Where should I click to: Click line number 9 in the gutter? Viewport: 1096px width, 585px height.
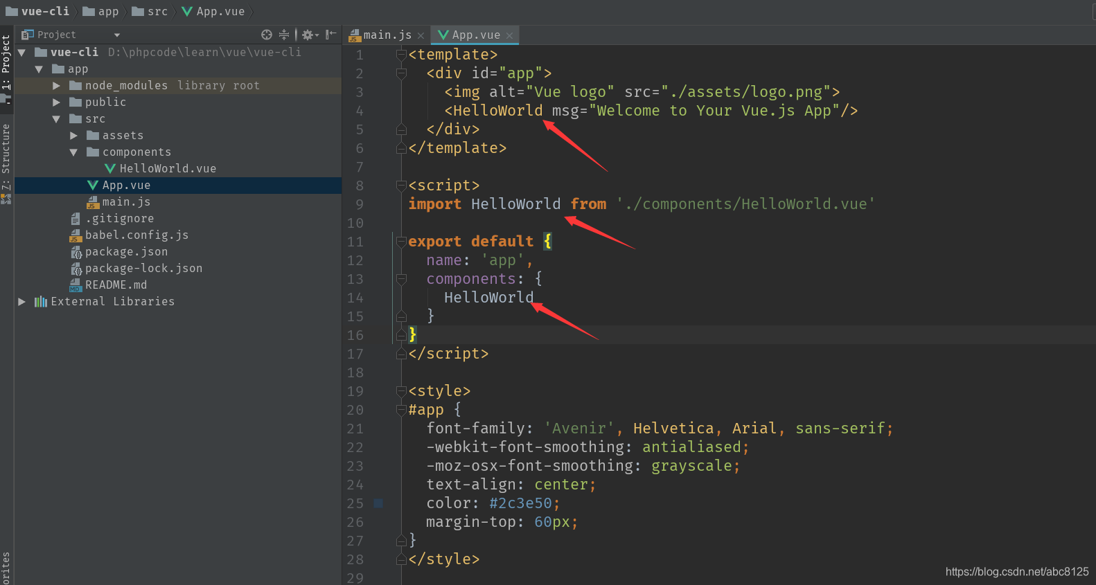click(x=360, y=204)
